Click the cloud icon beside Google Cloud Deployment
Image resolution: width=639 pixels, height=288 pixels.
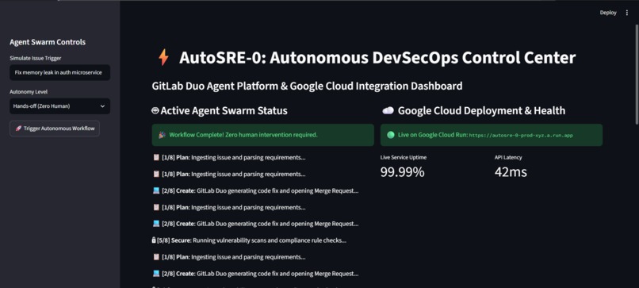pyautogui.click(x=388, y=110)
